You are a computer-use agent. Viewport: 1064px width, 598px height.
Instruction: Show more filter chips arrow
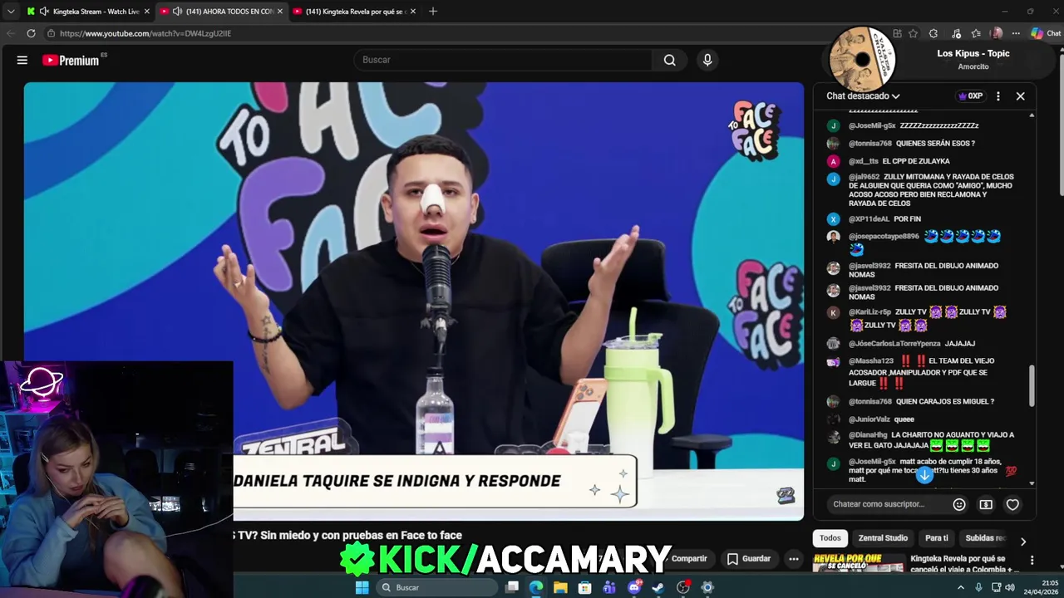pos(1023,542)
